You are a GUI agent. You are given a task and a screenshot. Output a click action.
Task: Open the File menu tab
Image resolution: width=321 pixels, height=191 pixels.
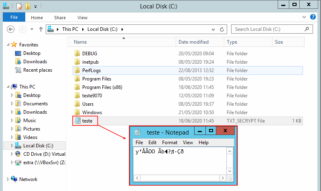(14, 18)
